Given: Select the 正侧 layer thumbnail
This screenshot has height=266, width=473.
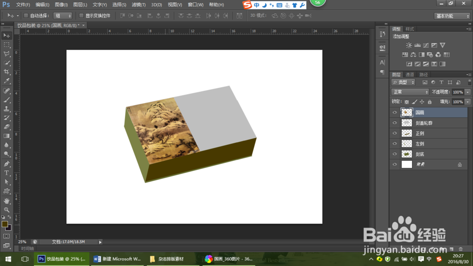Looking at the screenshot, I should point(407,133).
